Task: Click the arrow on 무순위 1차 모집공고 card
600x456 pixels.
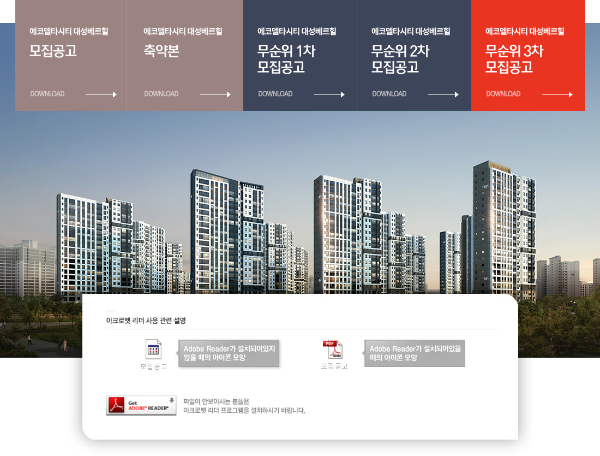Action: pyautogui.click(x=329, y=94)
